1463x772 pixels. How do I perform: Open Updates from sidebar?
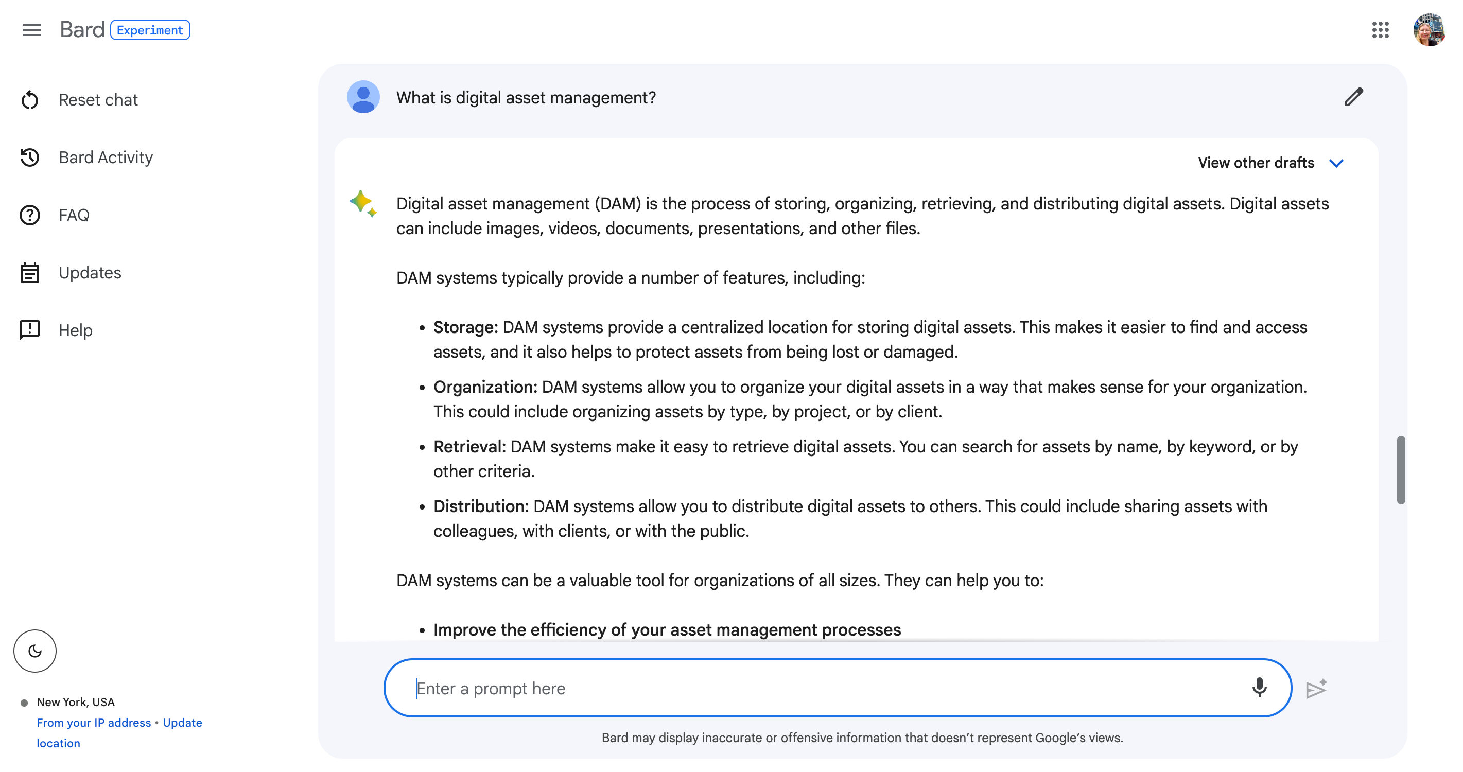(90, 272)
